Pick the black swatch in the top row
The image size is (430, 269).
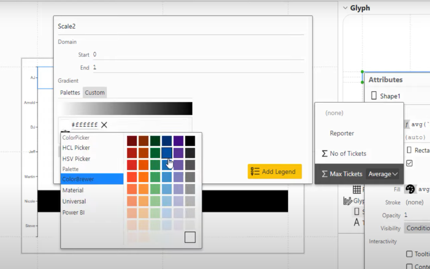pyautogui.click(x=190, y=141)
